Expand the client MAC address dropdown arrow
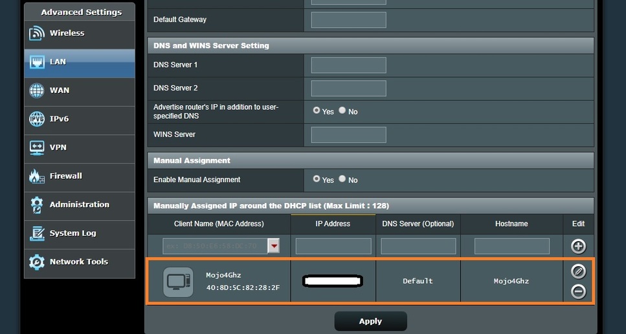The width and height of the screenshot is (626, 334). pyautogui.click(x=274, y=246)
